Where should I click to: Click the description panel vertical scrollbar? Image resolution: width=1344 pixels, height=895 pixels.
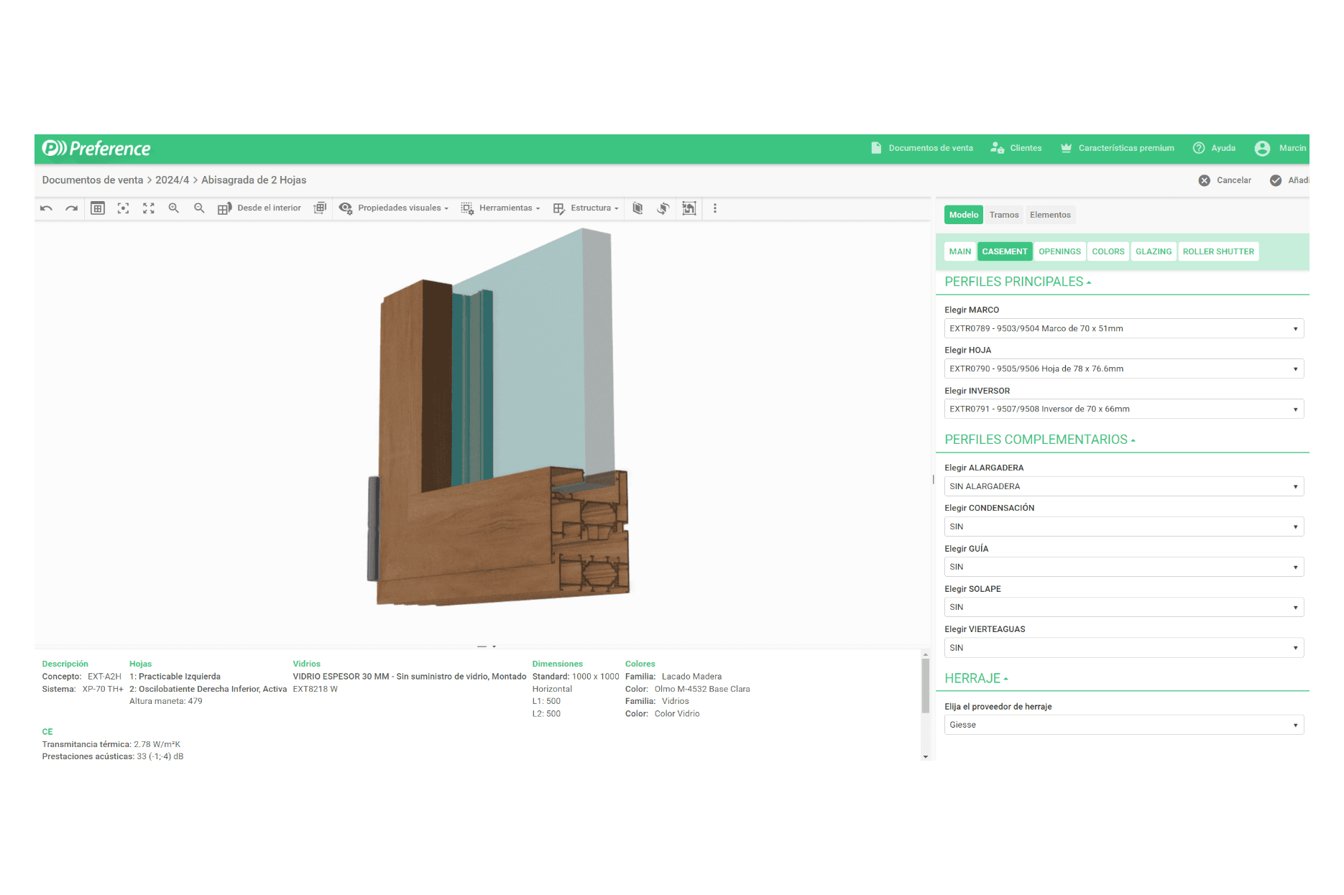pyautogui.click(x=925, y=686)
